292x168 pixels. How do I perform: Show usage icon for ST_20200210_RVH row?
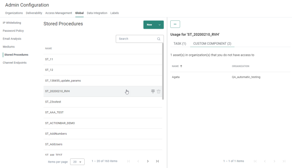tap(153, 91)
